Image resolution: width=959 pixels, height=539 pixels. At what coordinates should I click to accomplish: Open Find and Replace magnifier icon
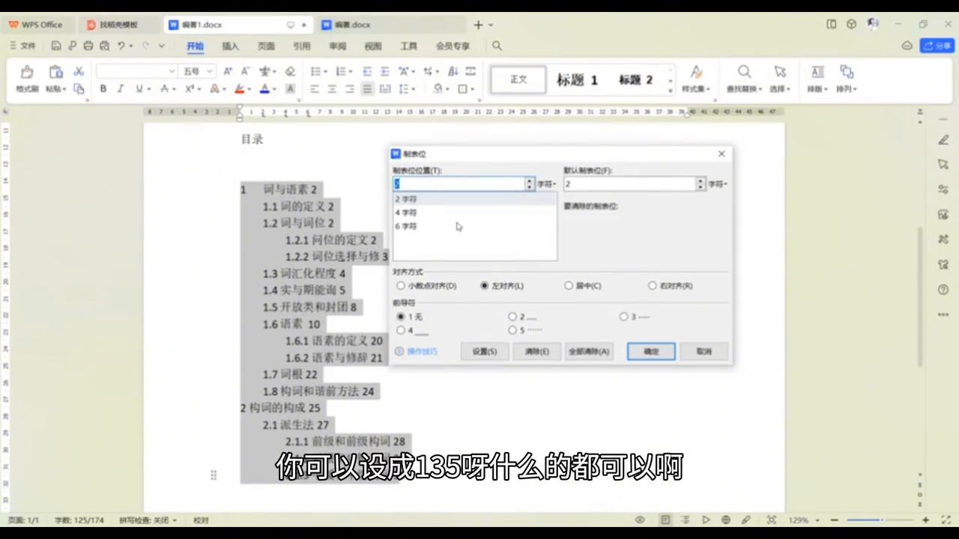[744, 72]
